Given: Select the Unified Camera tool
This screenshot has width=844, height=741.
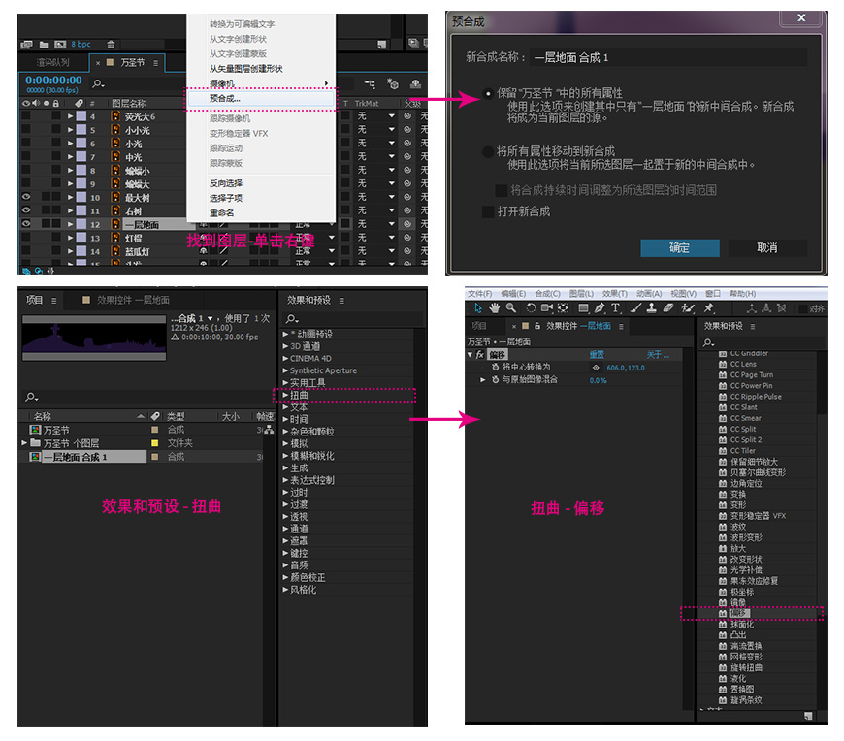Looking at the screenshot, I should (x=546, y=308).
